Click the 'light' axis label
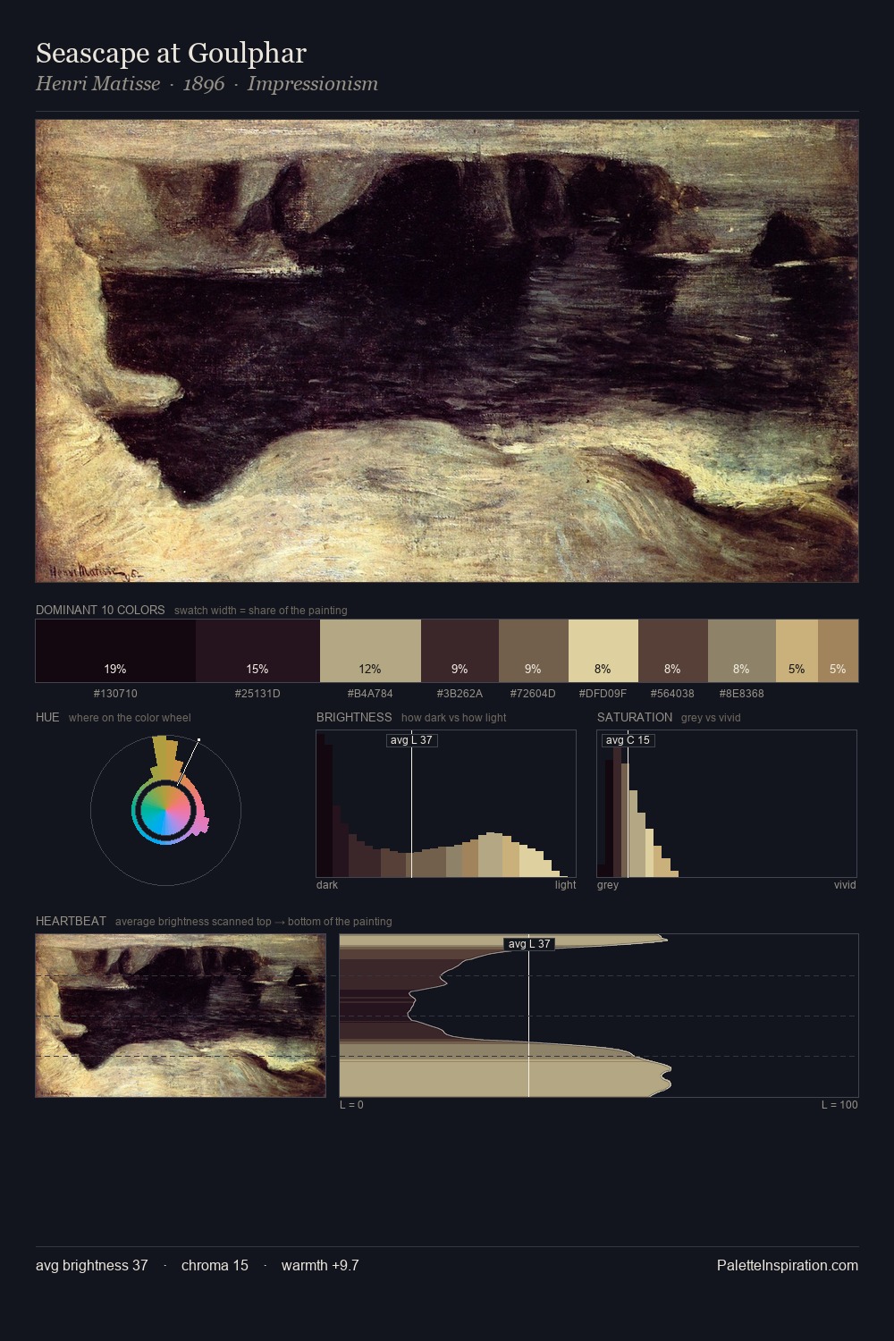The width and height of the screenshot is (894, 1341). (566, 885)
